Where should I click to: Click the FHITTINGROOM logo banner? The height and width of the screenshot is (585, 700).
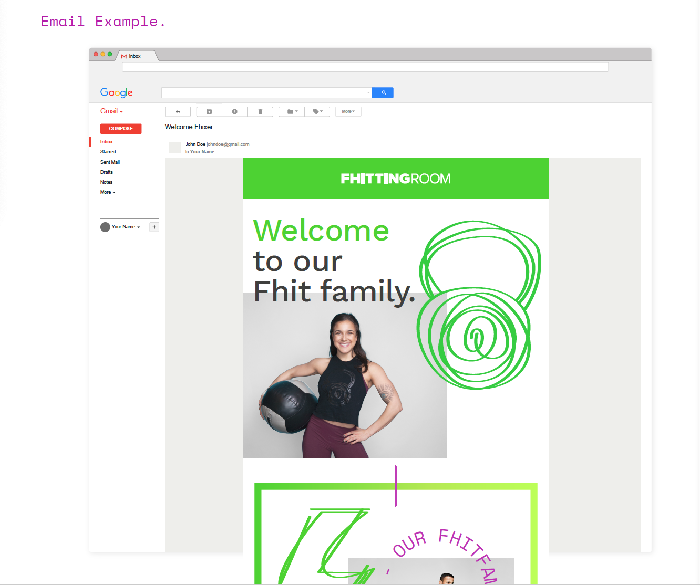click(396, 179)
